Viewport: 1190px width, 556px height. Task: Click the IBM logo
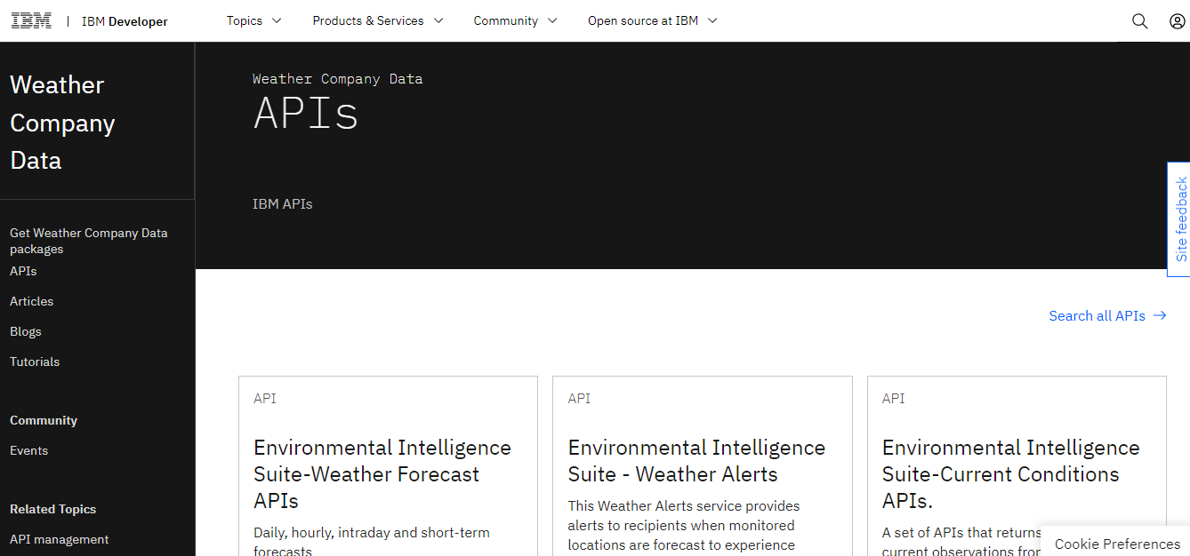[x=31, y=20]
